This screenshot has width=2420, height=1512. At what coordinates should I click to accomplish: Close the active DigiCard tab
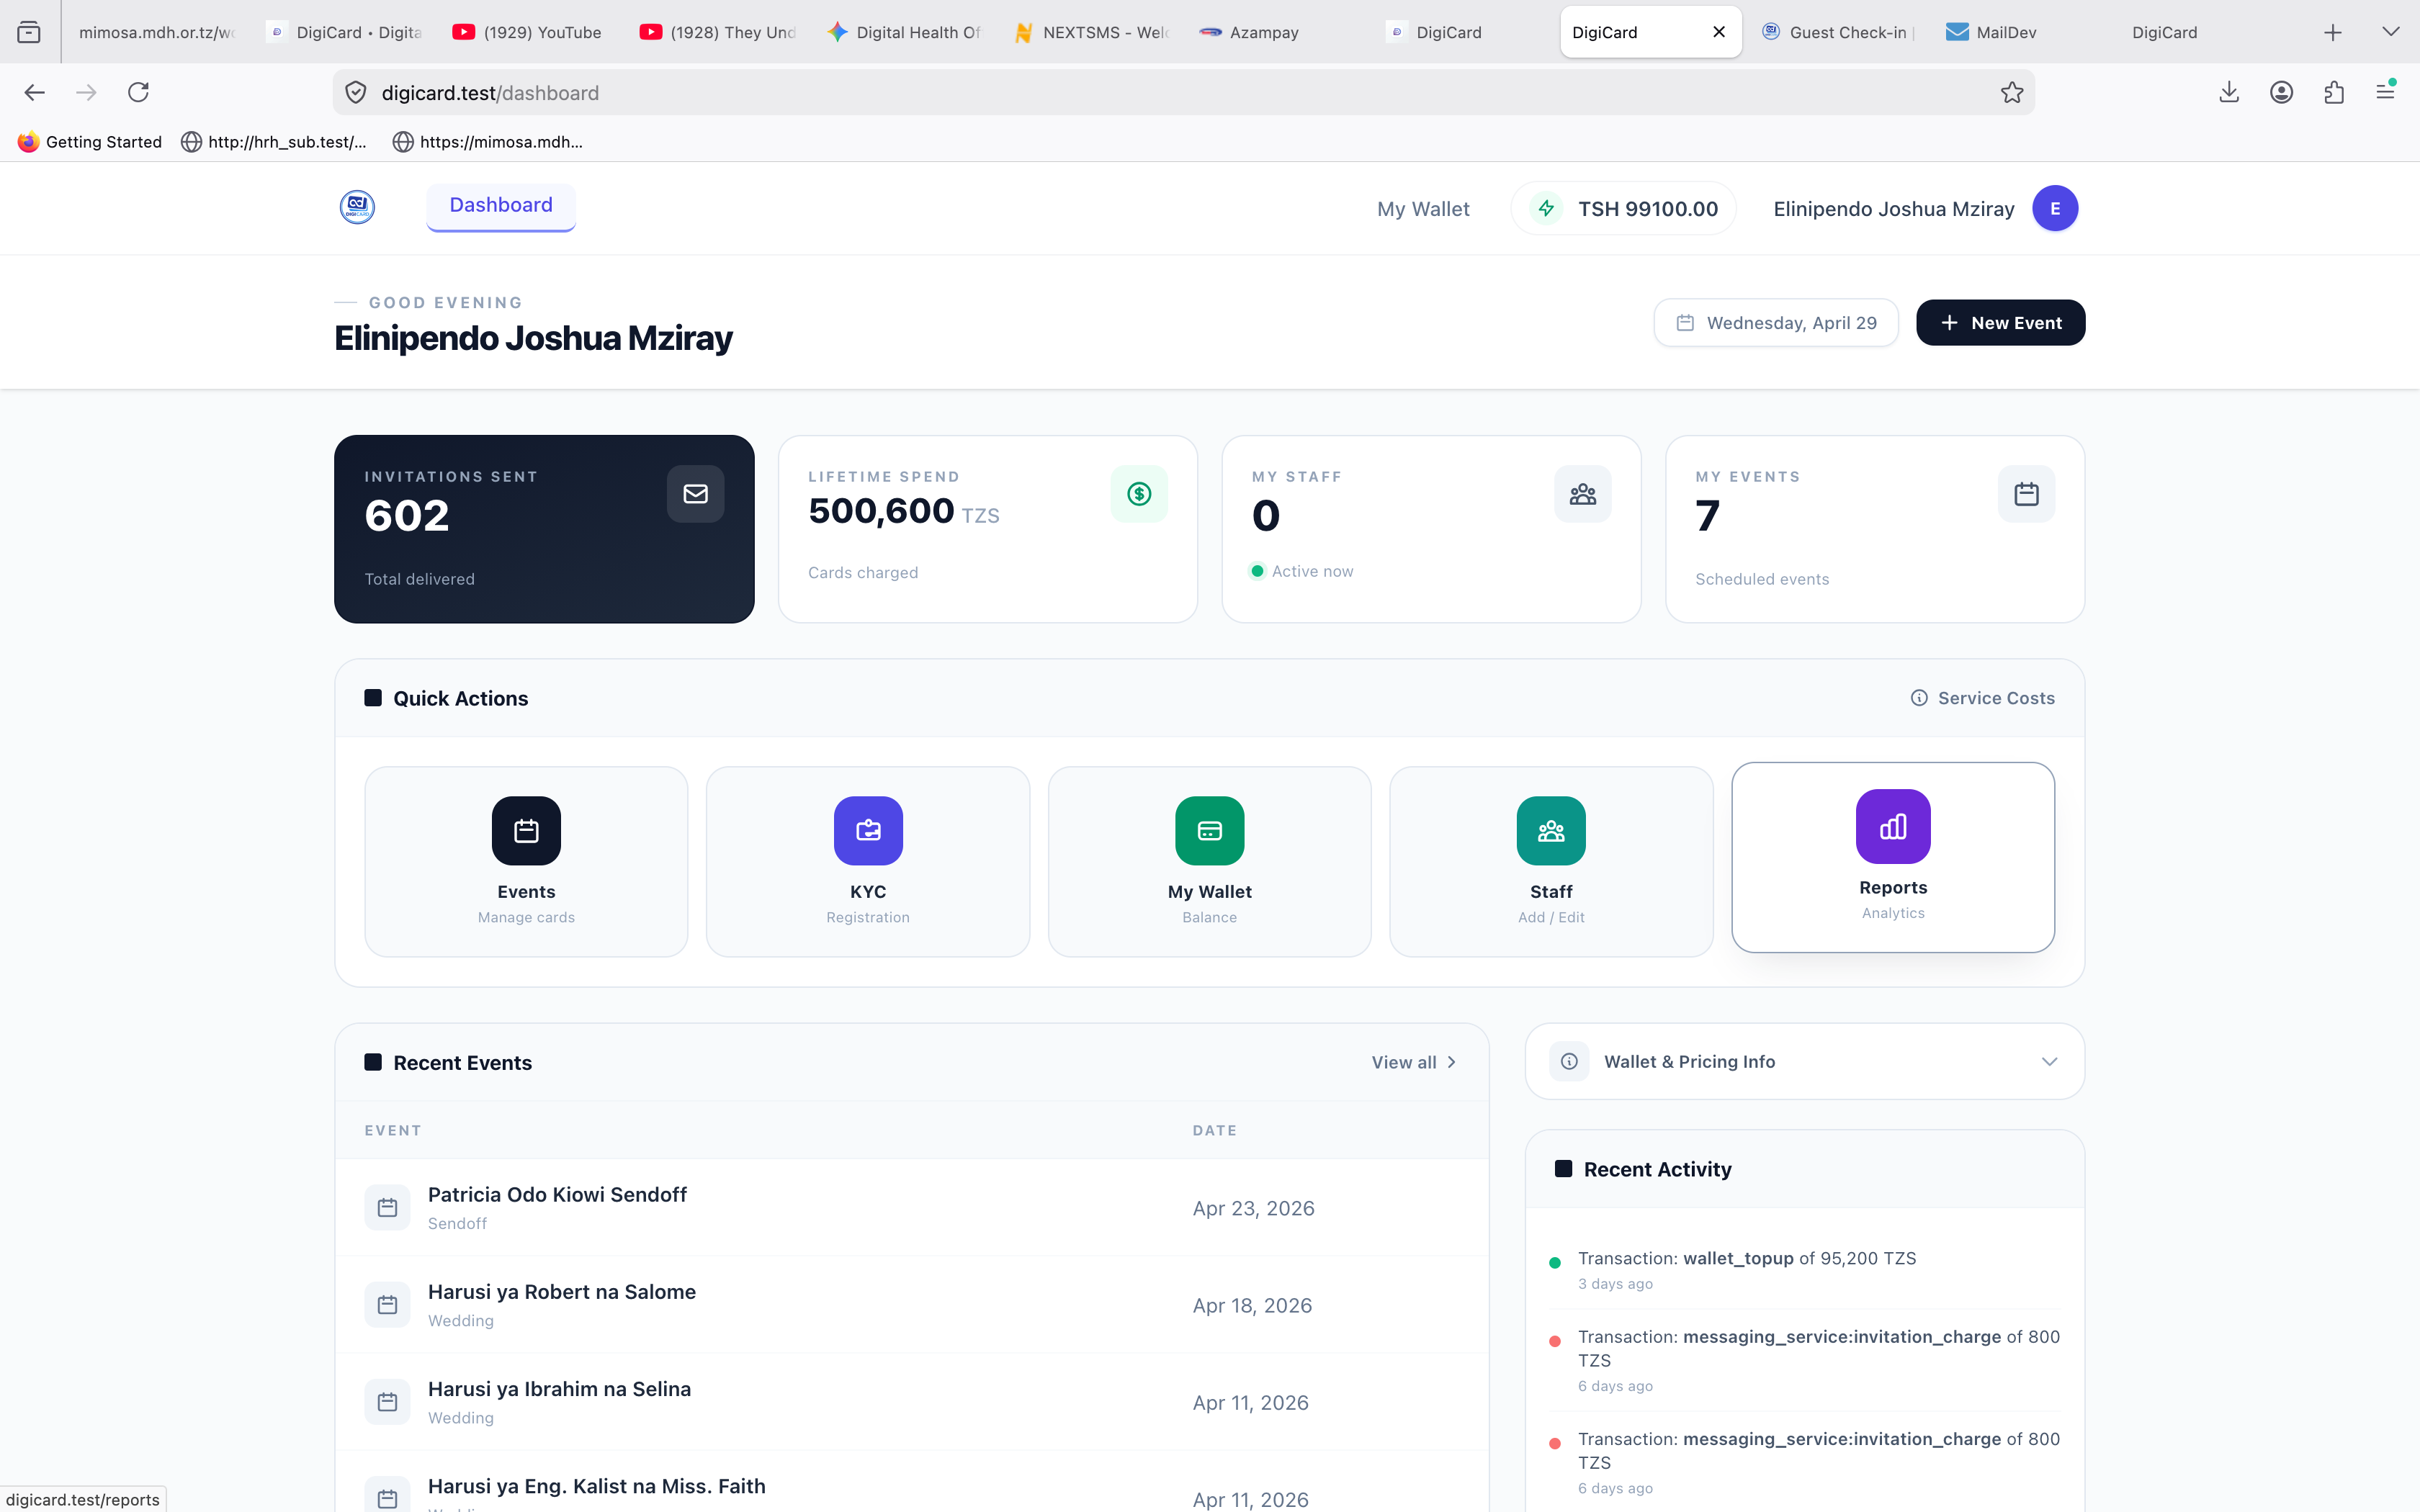1719,32
